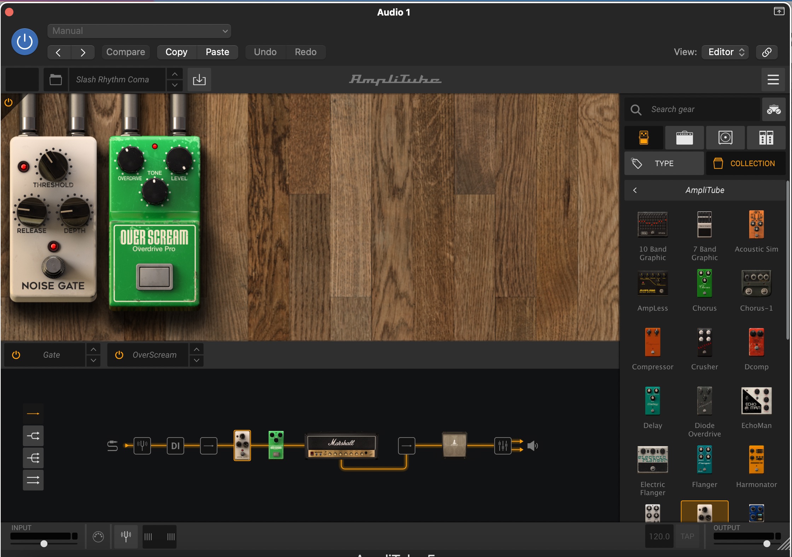Select the two-way split signal routing
The width and height of the screenshot is (792, 557).
33,436
